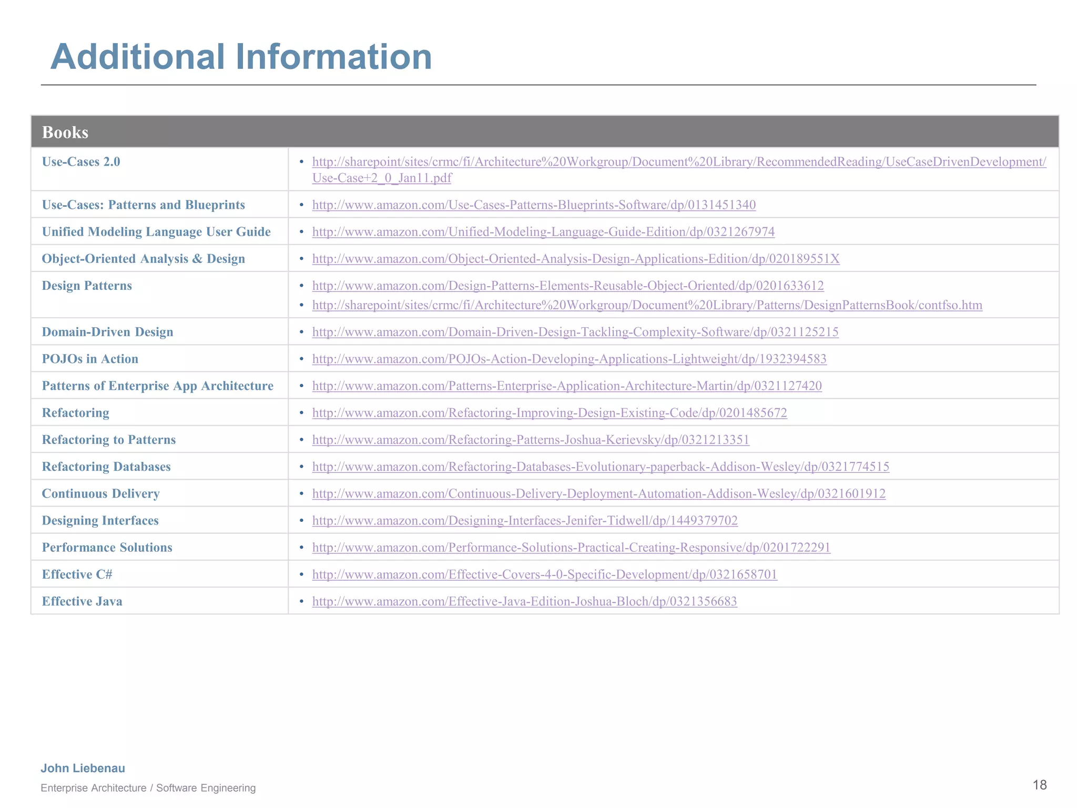Open Domain-Driven Design Amazon link
The image size is (1077, 808).
pyautogui.click(x=575, y=332)
